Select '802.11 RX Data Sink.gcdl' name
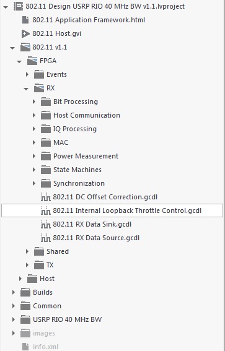Screen dimensions: 225x351 [x=92, y=225]
